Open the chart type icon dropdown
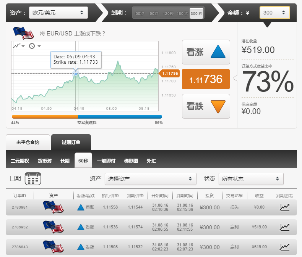 tap(19, 46)
